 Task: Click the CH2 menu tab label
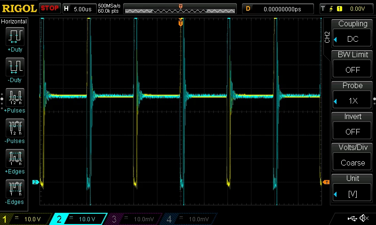coord(327,37)
